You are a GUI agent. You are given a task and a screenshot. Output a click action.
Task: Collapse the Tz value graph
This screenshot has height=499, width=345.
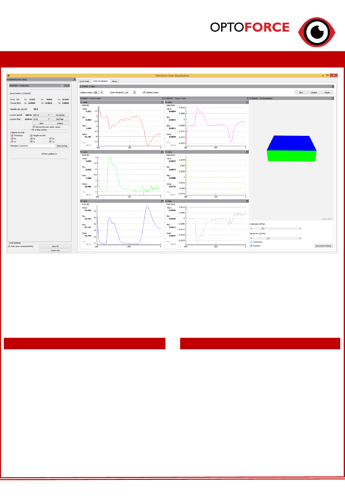247,201
